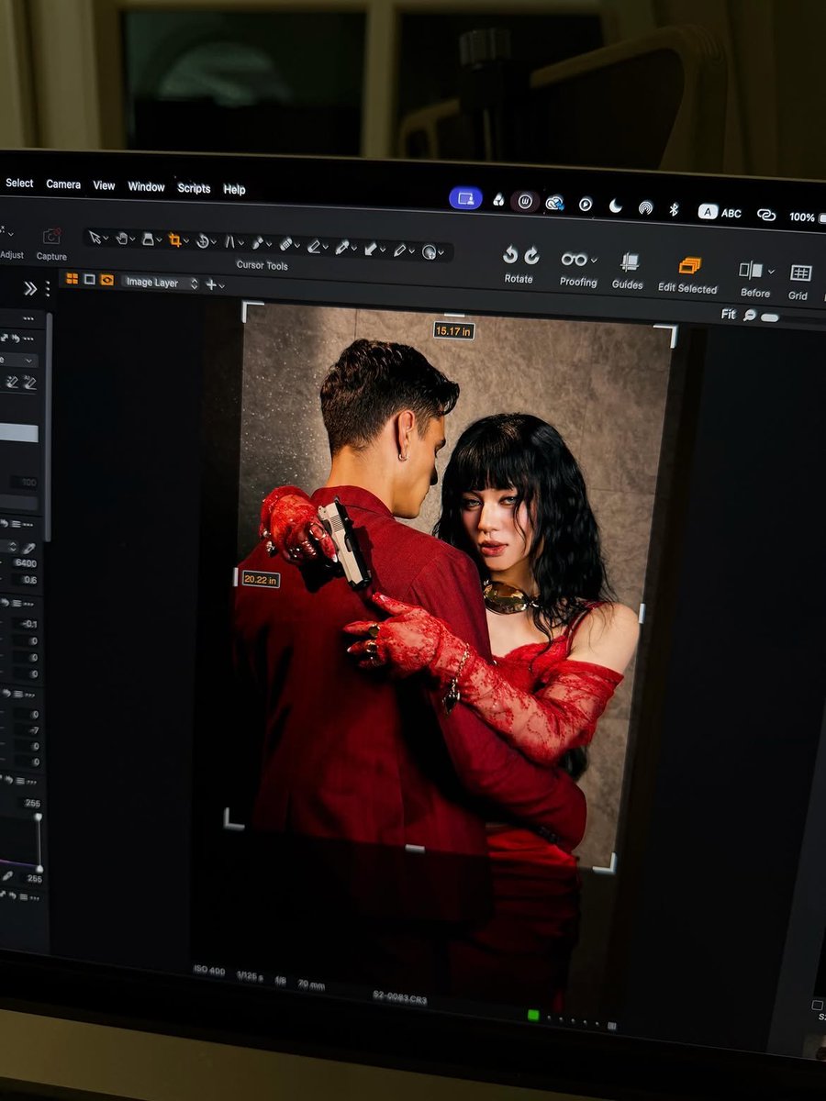
Task: Click the Capture camera icon
Action: point(51,237)
